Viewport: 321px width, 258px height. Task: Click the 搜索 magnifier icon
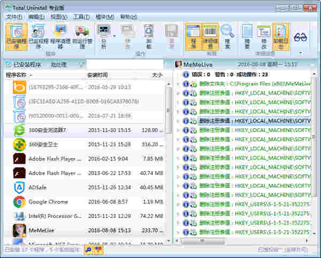(x=227, y=35)
